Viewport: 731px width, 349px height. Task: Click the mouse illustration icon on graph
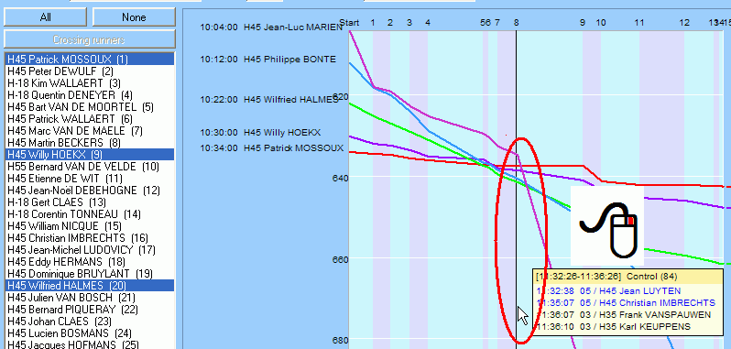(x=607, y=225)
